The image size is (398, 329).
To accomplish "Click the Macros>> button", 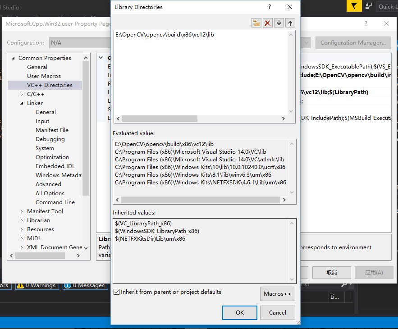I will [277, 294].
